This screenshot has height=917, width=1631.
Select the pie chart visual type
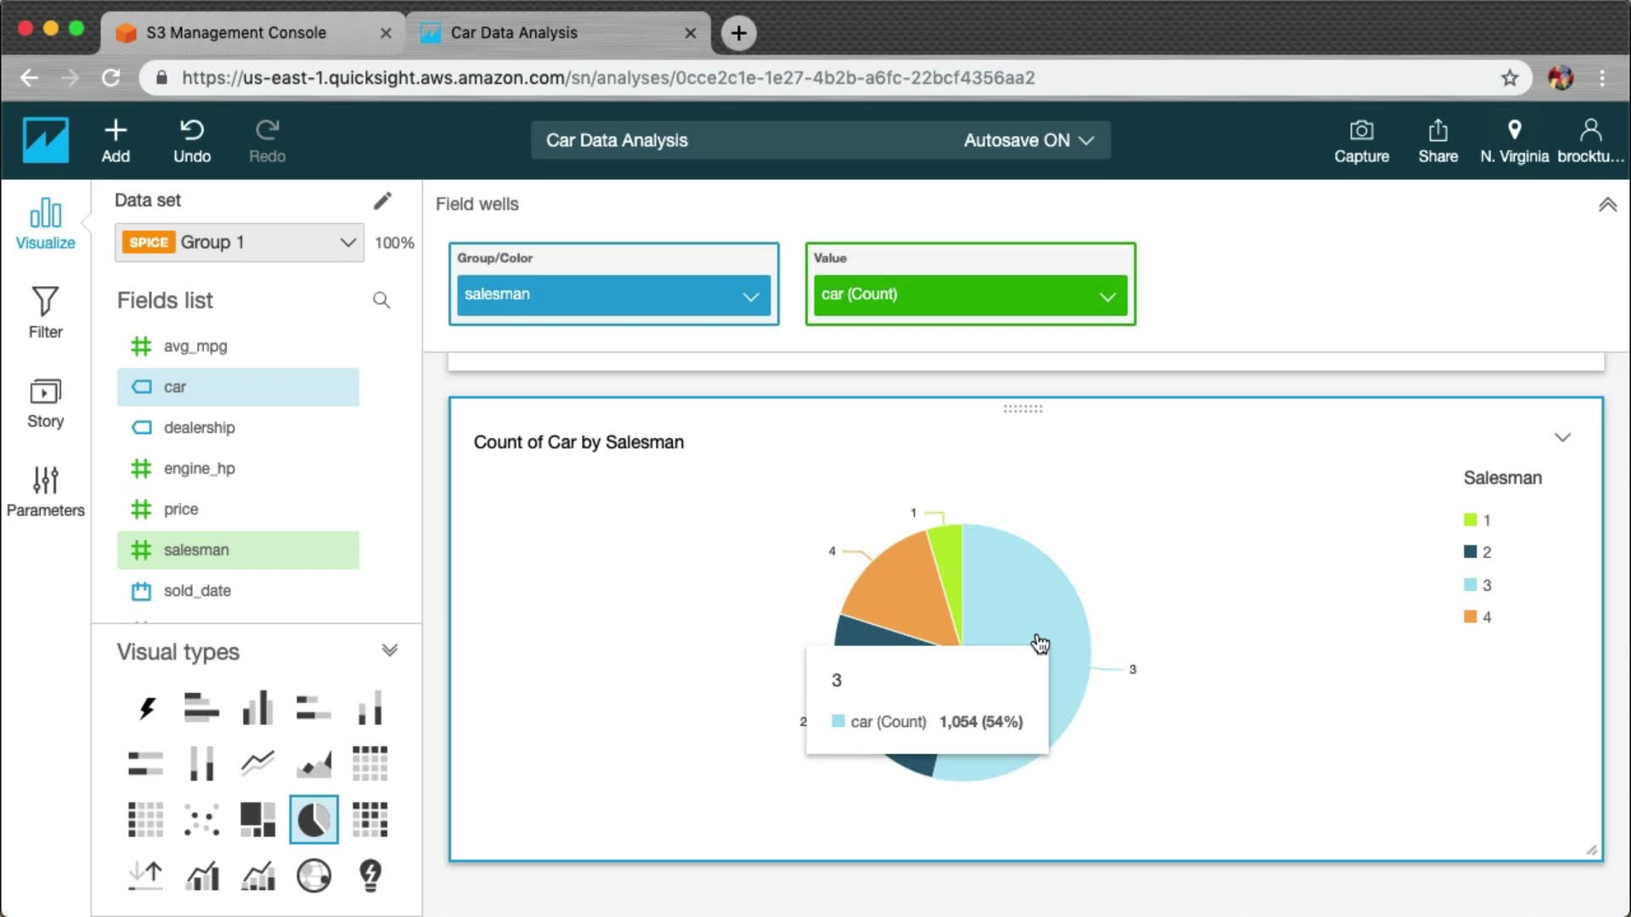[x=313, y=819]
